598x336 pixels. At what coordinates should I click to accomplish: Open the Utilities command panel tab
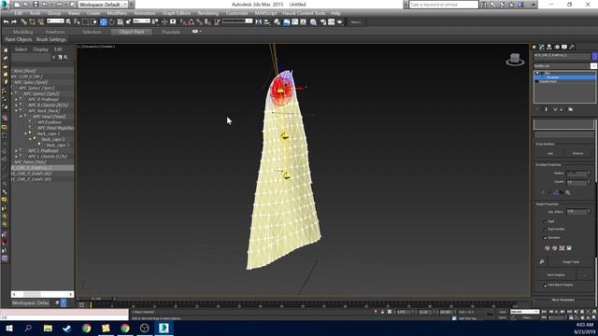click(572, 47)
